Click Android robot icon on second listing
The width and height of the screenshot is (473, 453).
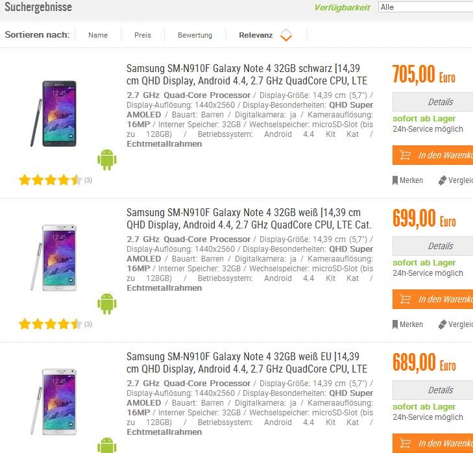[107, 304]
